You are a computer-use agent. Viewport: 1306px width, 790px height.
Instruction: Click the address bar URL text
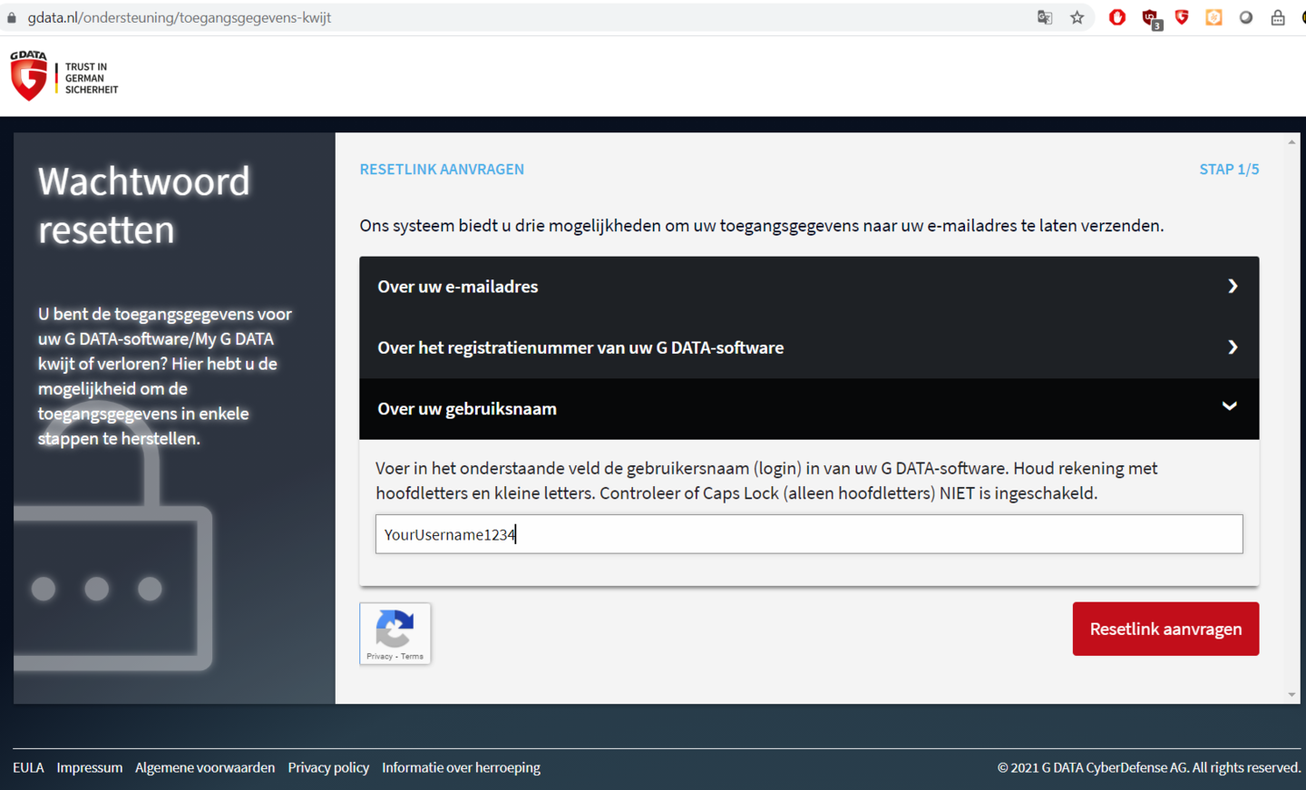point(180,17)
